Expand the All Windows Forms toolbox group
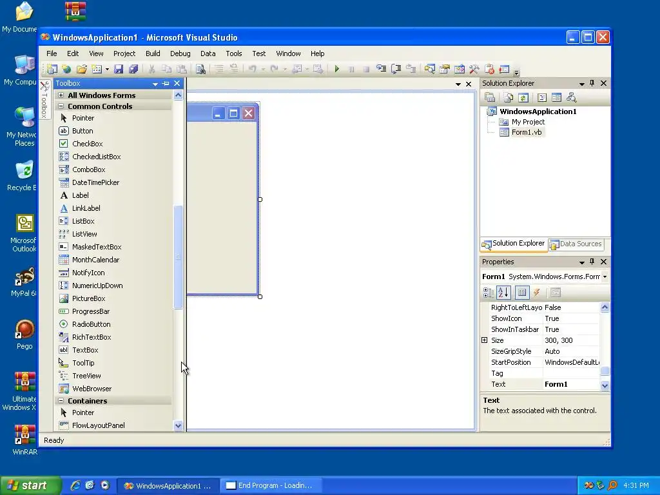This screenshot has width=660, height=495. (61, 95)
